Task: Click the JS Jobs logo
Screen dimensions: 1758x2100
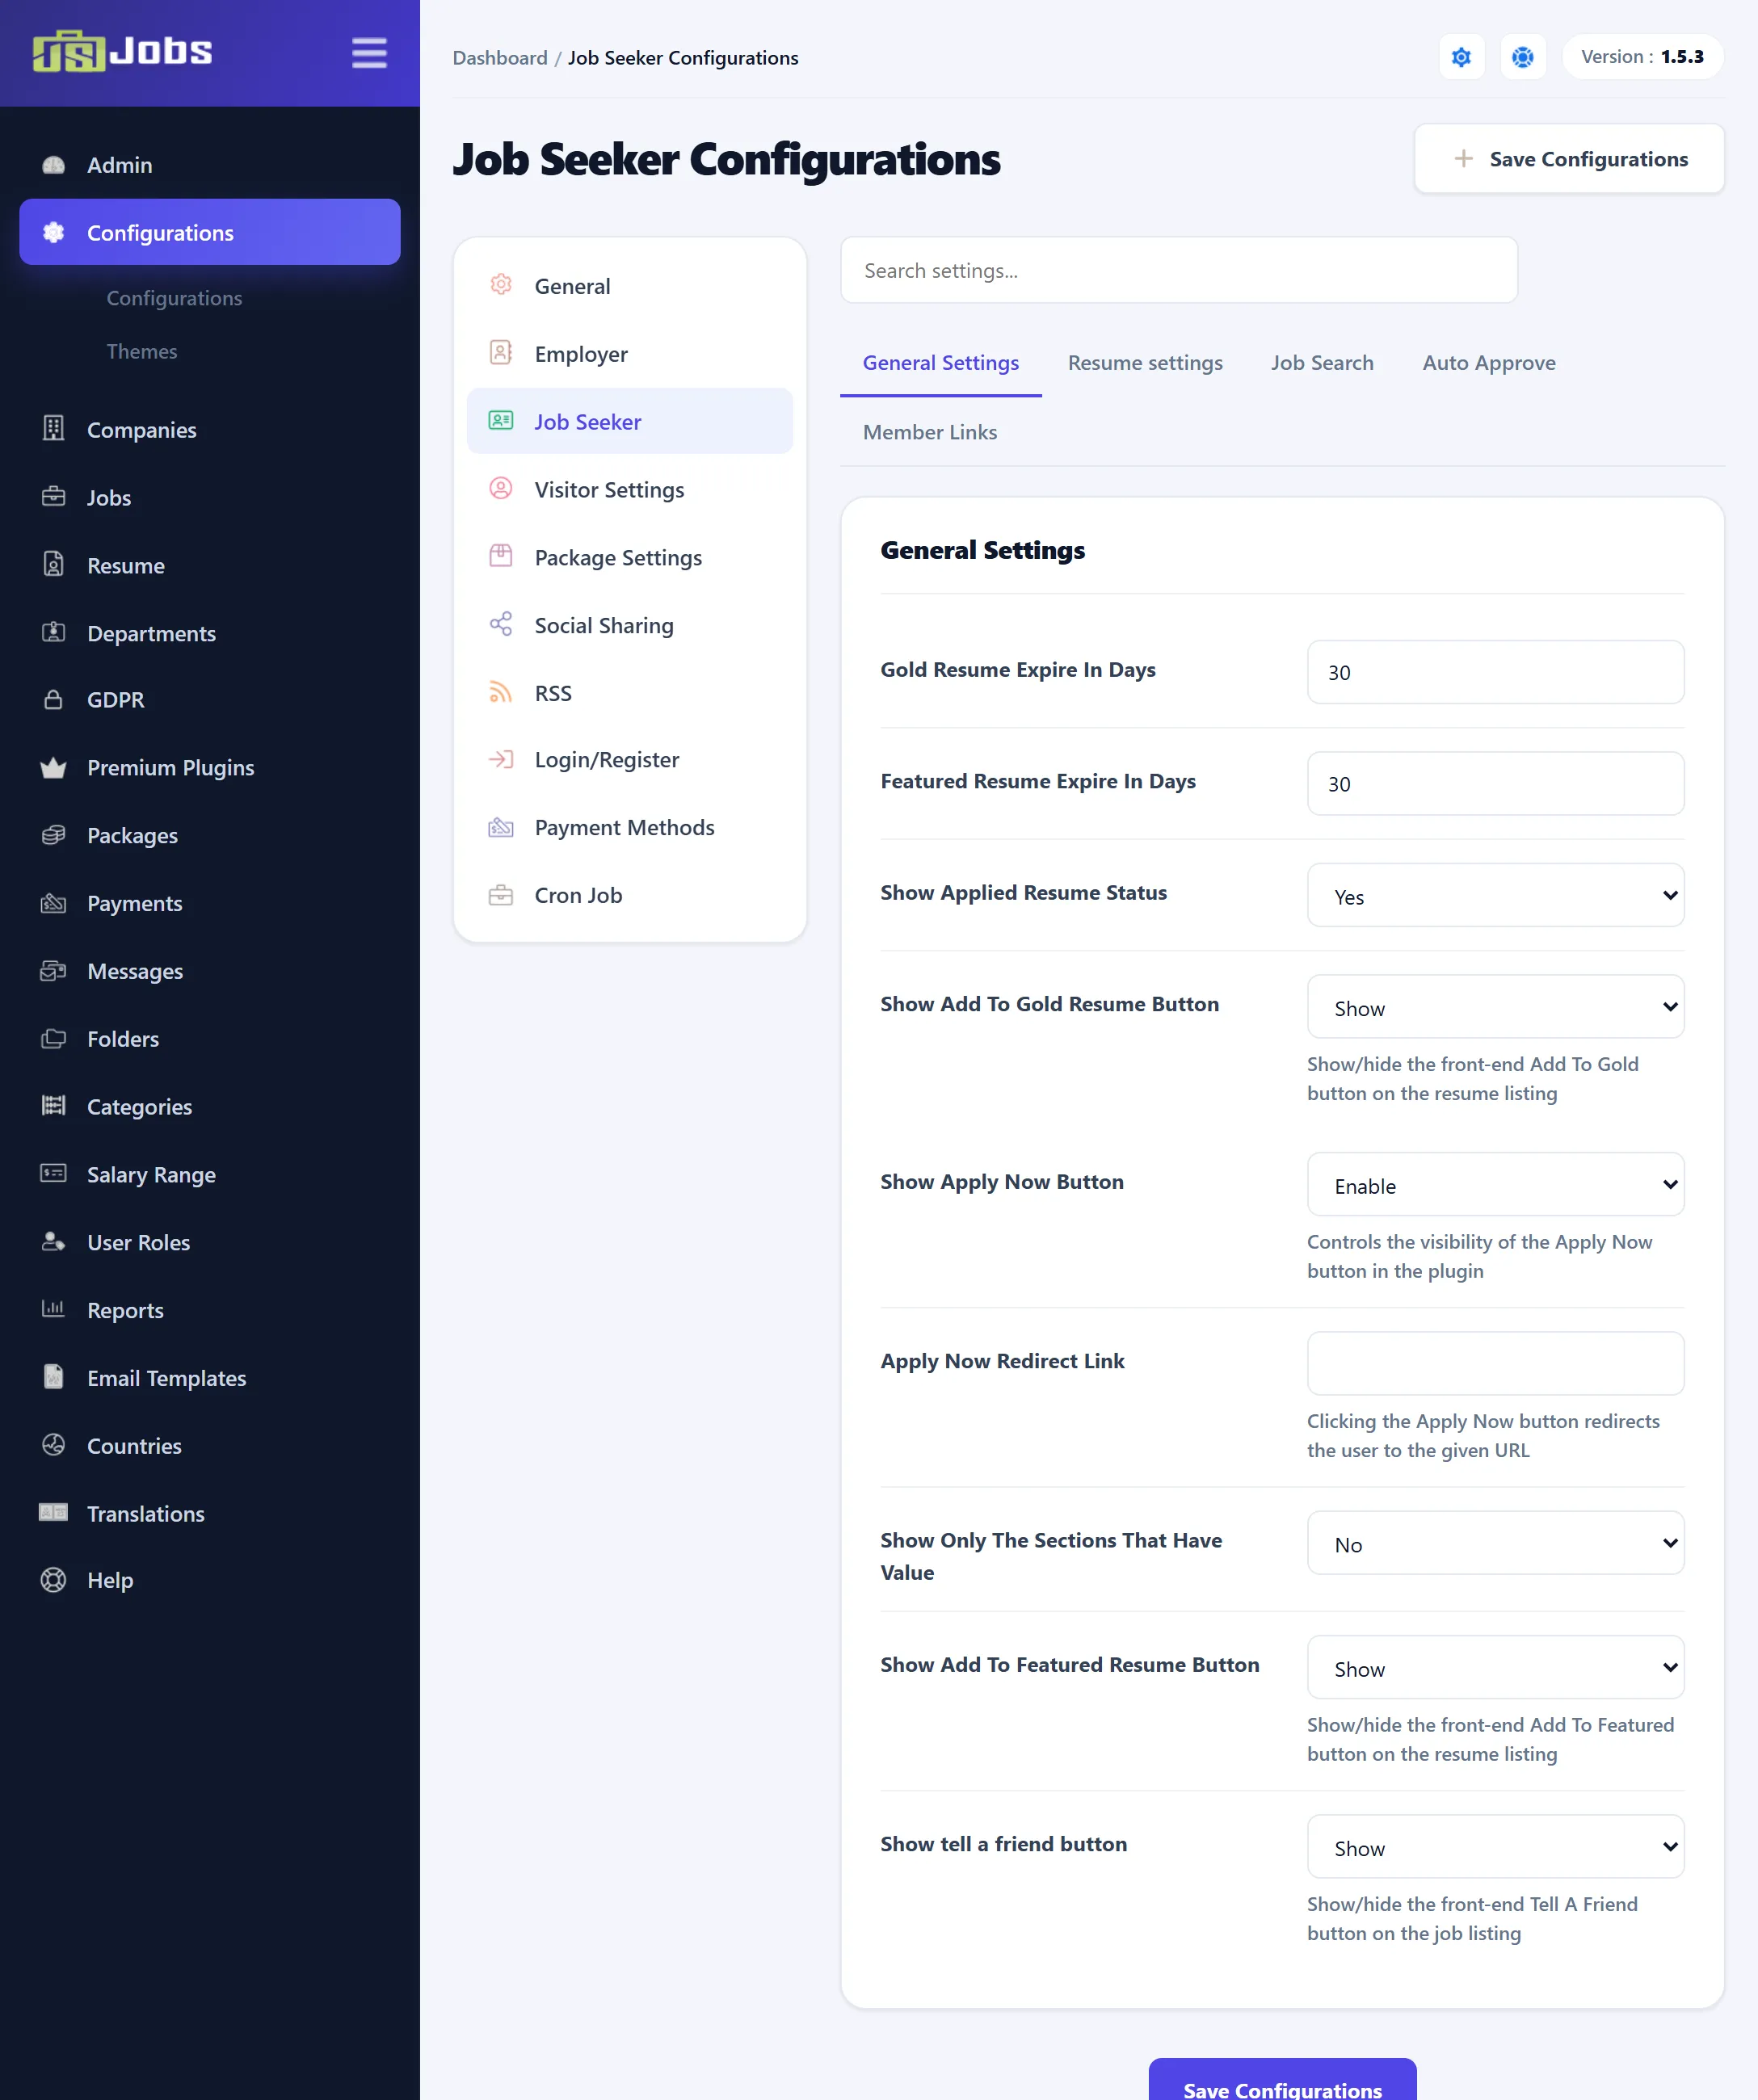Action: click(122, 51)
